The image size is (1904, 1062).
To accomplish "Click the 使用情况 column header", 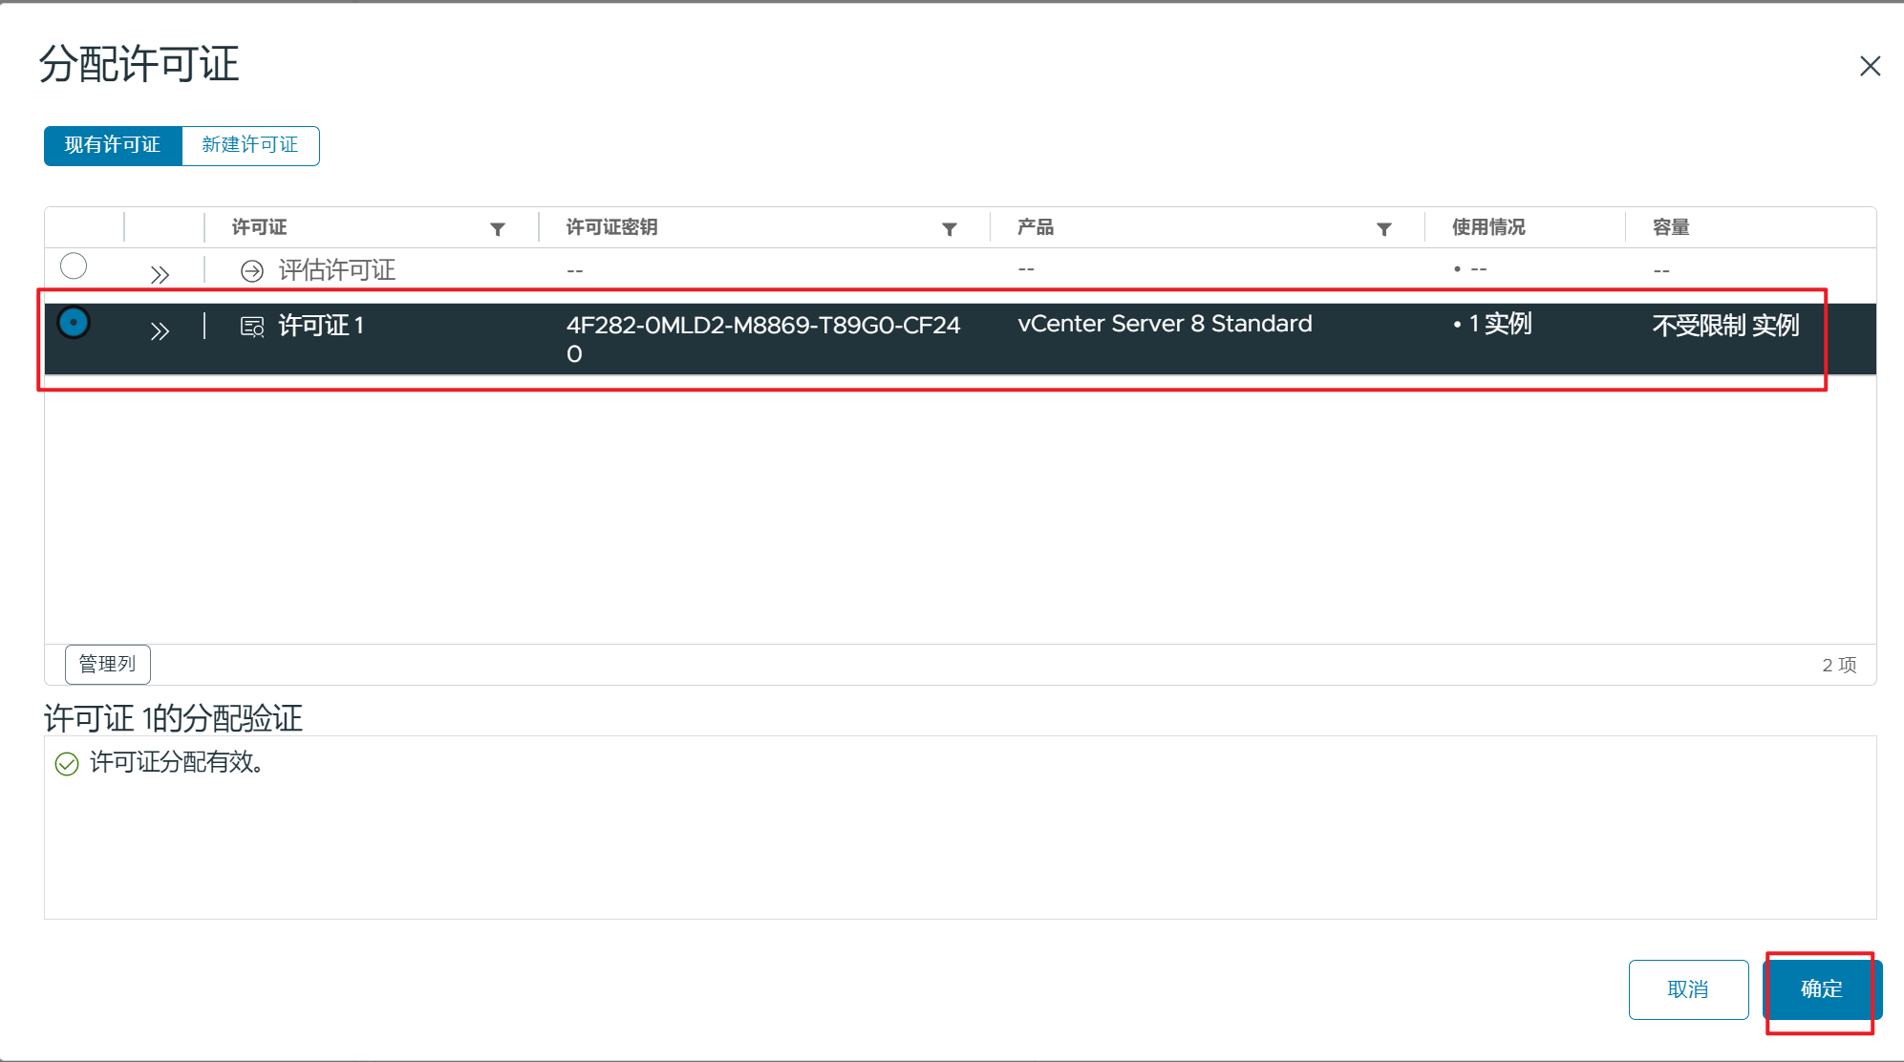I will pyautogui.click(x=1488, y=227).
